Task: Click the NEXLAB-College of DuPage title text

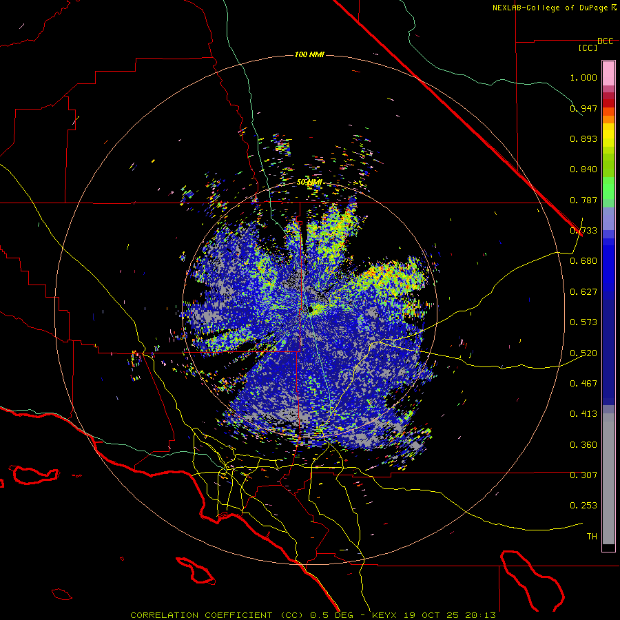Action: 550,8
